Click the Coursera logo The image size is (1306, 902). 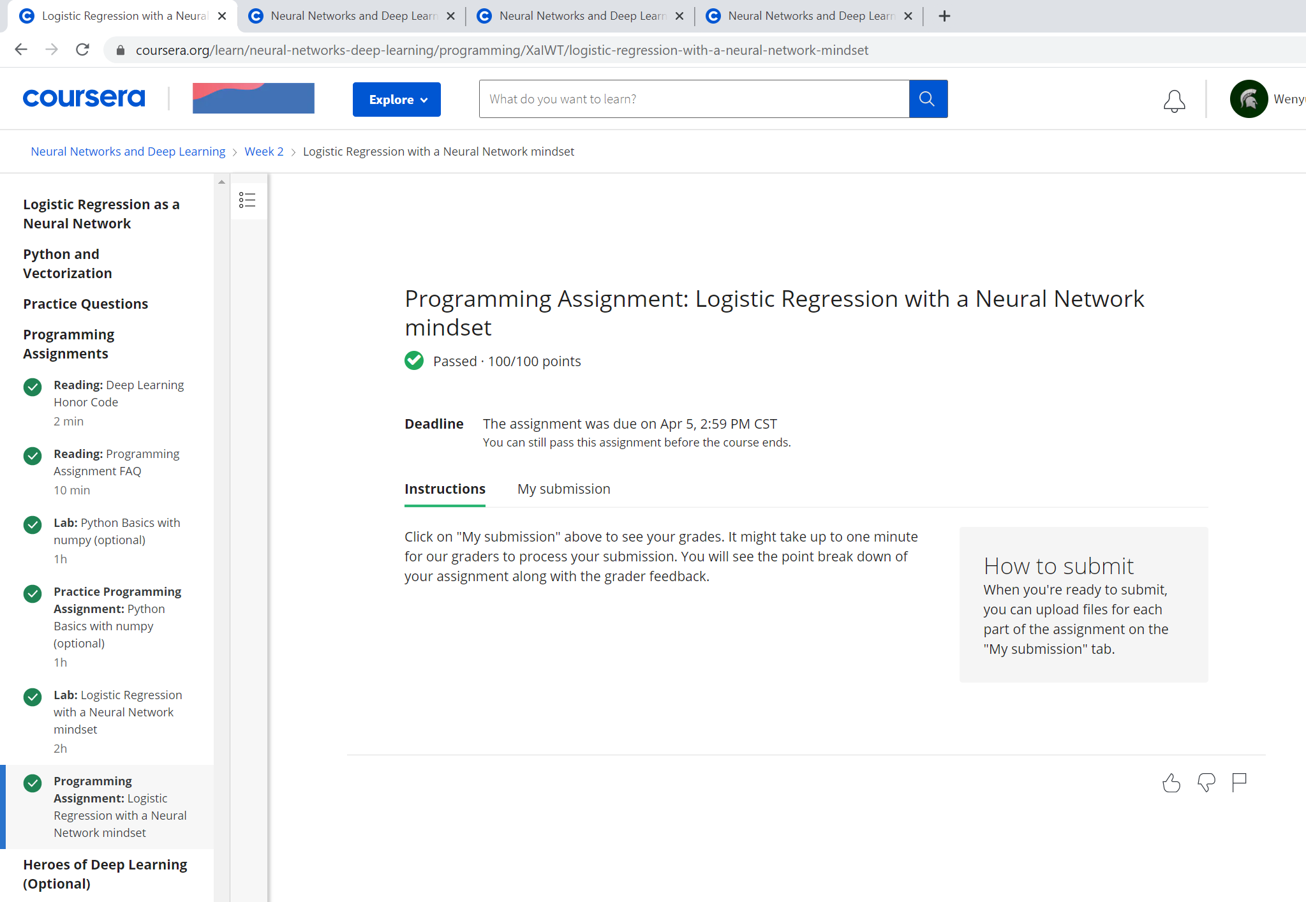[x=84, y=98]
